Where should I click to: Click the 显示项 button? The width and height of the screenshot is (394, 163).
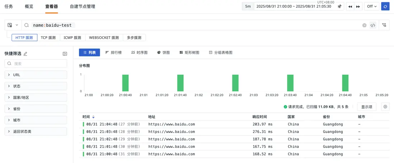click(x=366, y=107)
